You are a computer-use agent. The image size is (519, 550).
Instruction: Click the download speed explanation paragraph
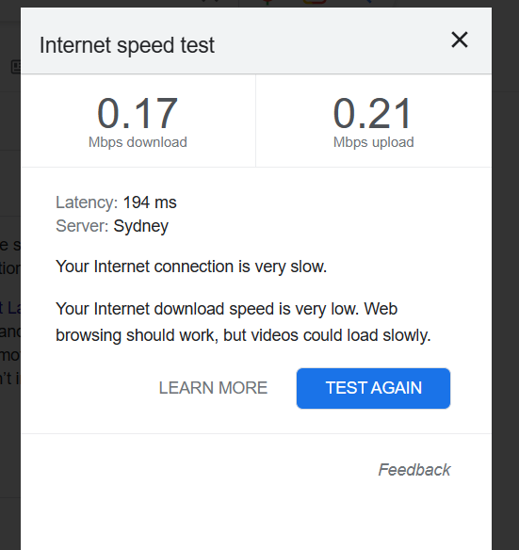(243, 322)
